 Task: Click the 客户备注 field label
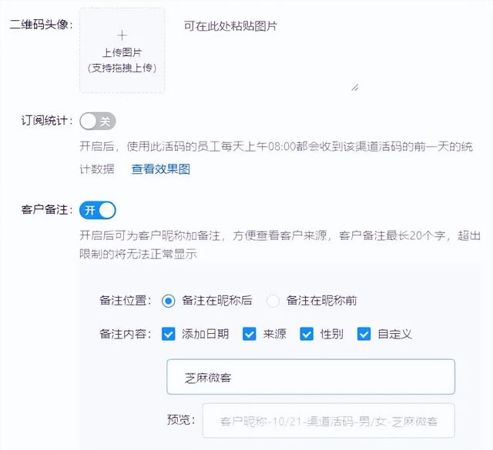47,209
